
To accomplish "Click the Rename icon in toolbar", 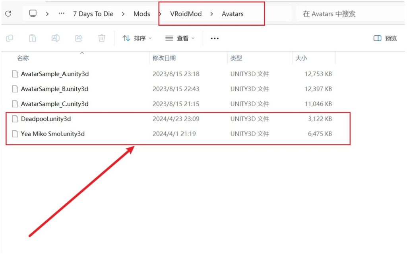I will click(x=56, y=38).
